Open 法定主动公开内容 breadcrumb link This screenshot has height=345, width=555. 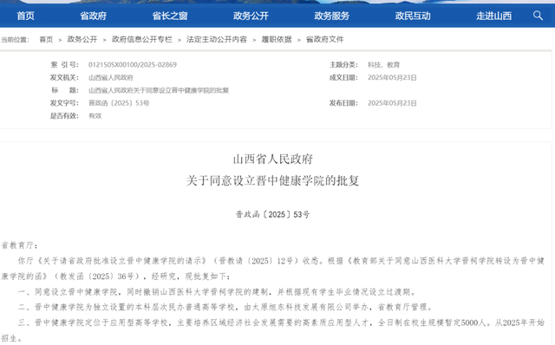point(217,39)
